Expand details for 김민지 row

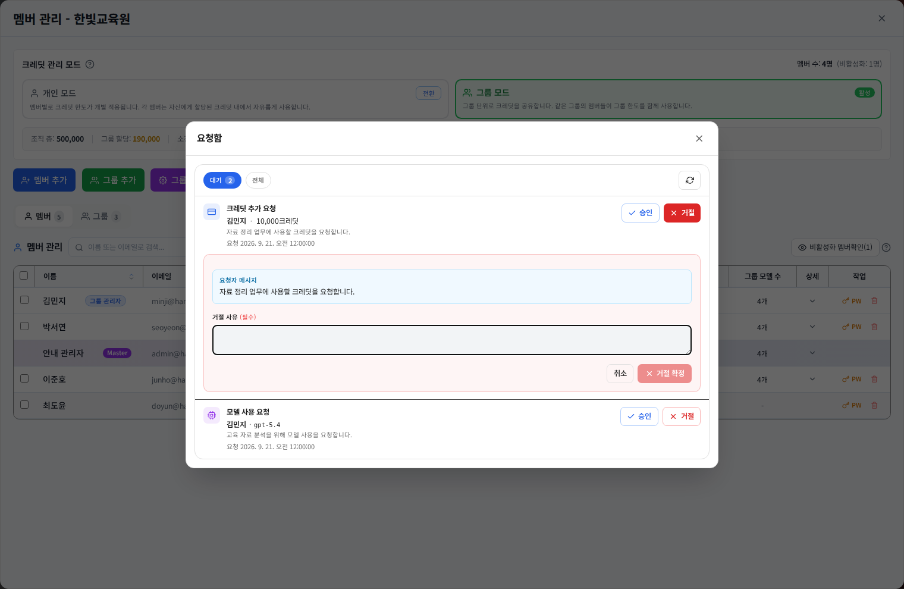coord(812,301)
